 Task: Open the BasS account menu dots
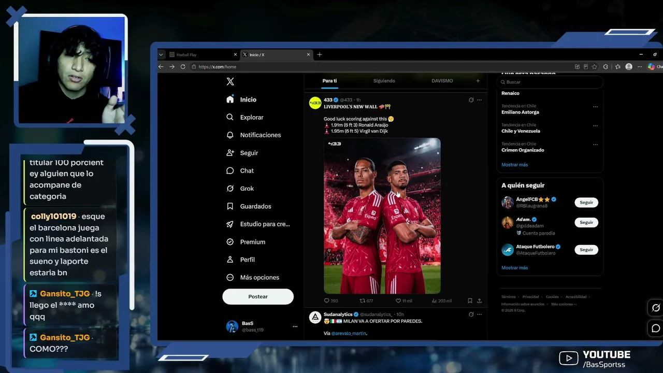click(295, 326)
